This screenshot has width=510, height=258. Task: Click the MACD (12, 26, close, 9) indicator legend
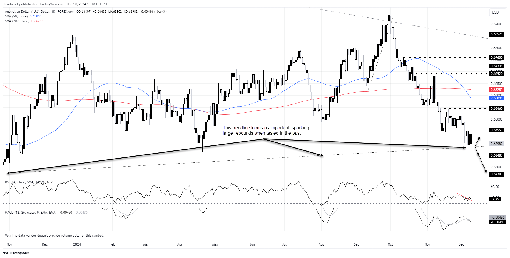coord(46,213)
